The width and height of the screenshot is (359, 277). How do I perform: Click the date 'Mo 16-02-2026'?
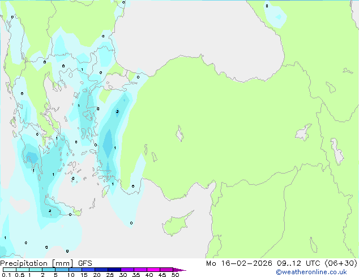[239, 263]
